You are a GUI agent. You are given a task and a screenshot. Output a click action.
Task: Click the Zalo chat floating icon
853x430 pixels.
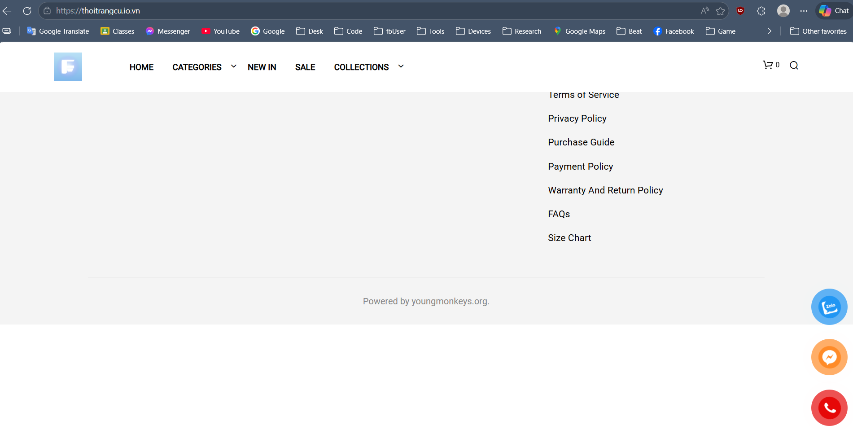pyautogui.click(x=829, y=307)
